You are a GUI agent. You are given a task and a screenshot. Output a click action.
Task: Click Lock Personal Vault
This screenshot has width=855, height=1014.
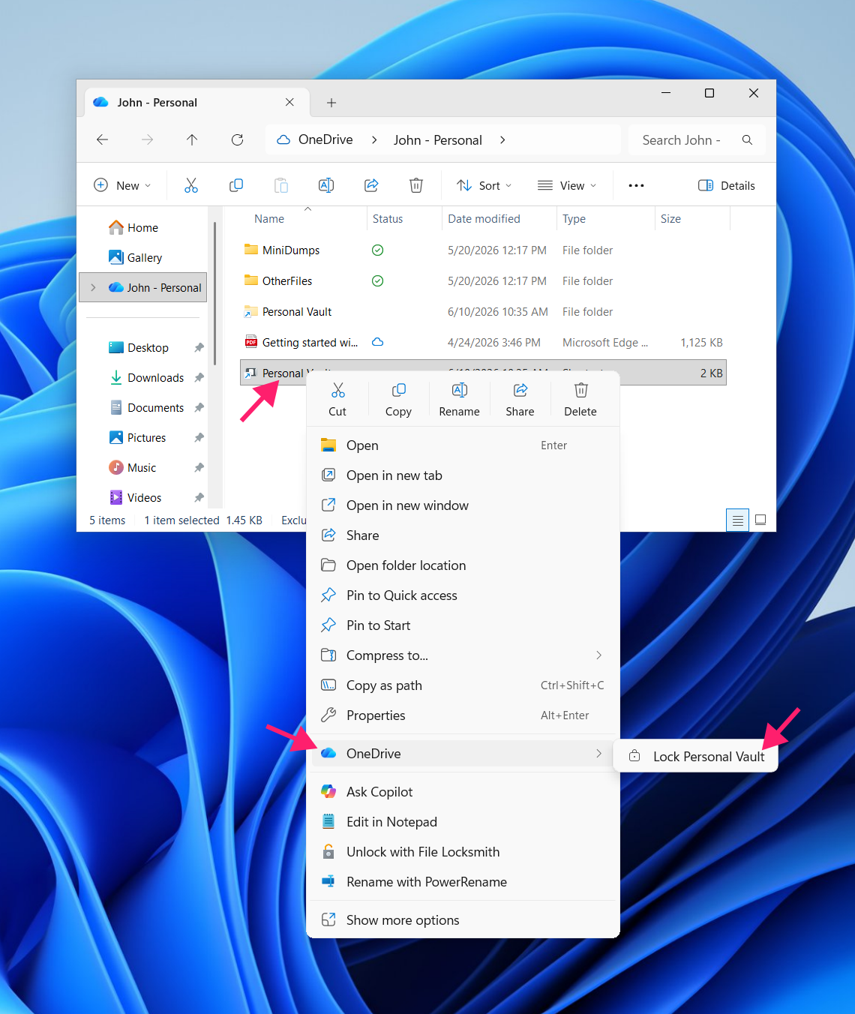point(696,756)
